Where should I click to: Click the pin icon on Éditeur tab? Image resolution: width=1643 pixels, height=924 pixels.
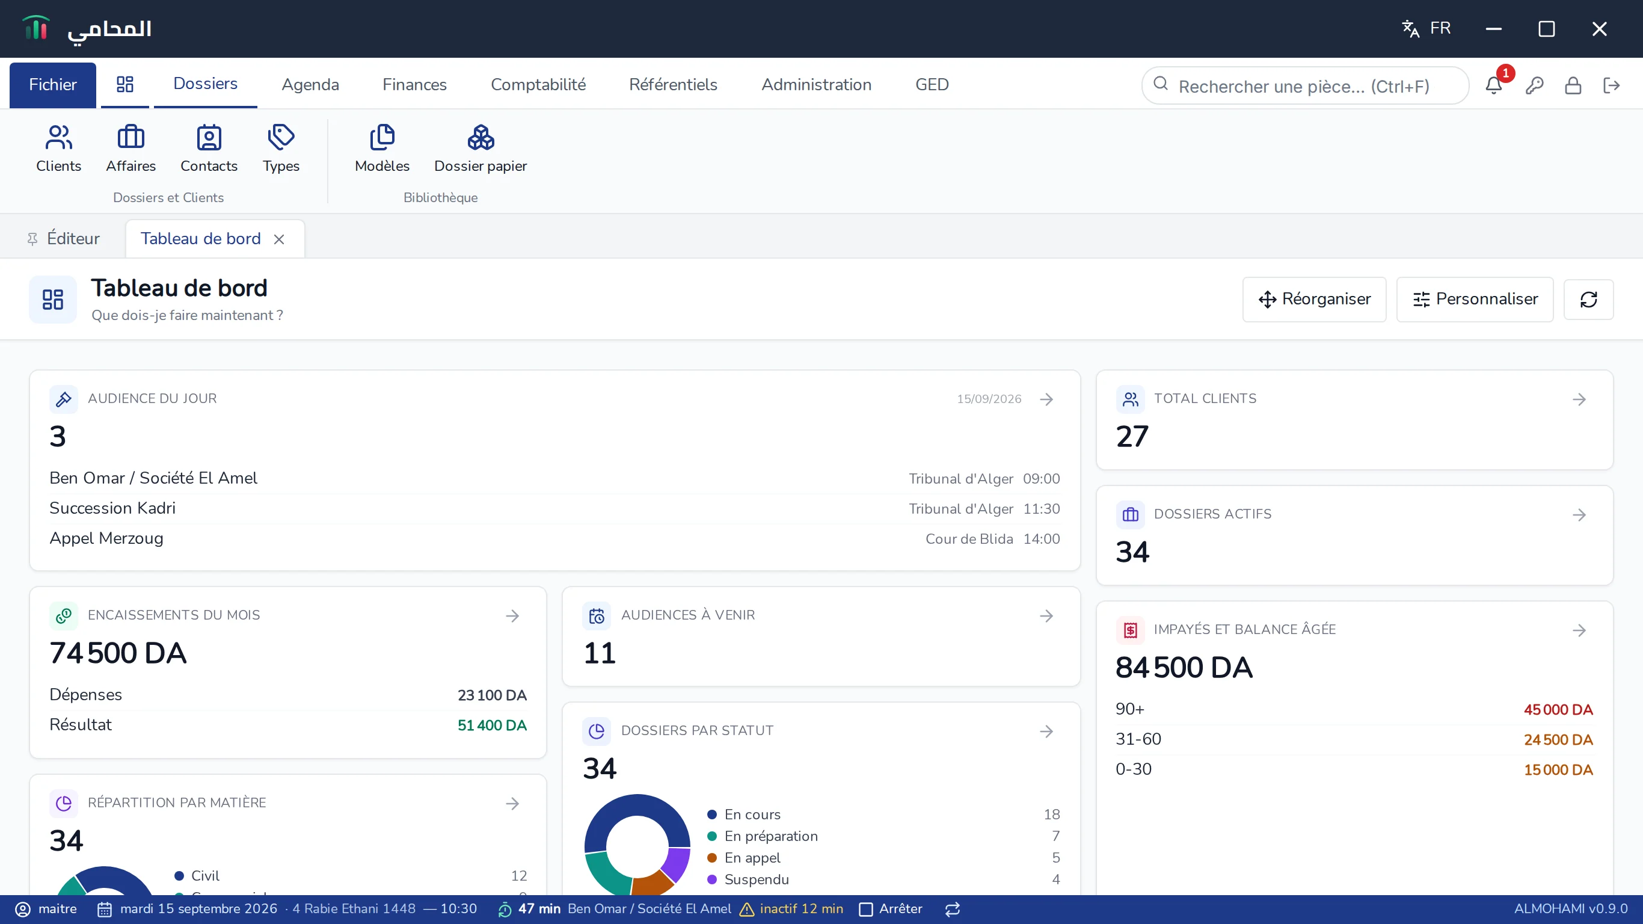(32, 239)
